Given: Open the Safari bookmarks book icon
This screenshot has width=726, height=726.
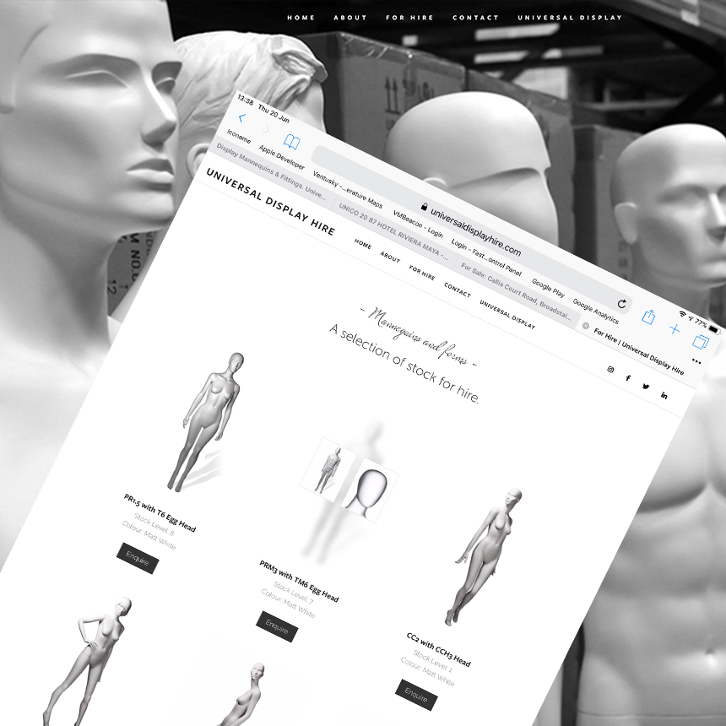Looking at the screenshot, I should 292,142.
